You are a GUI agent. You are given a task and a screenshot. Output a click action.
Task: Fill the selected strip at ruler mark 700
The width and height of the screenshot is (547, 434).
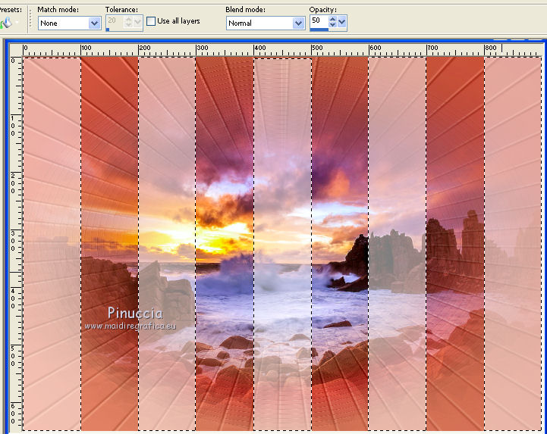pos(455,244)
